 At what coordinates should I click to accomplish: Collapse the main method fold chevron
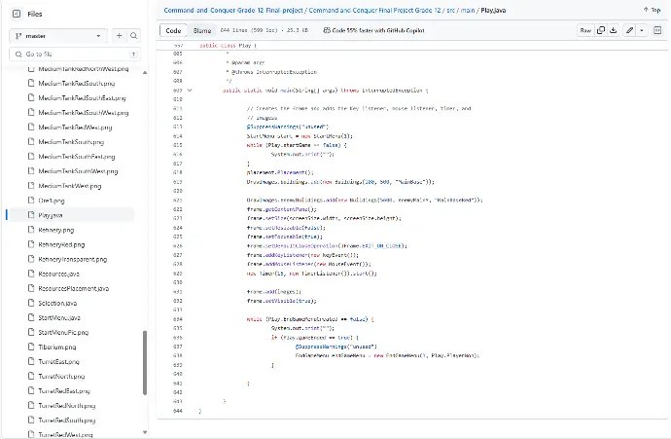[190, 91]
